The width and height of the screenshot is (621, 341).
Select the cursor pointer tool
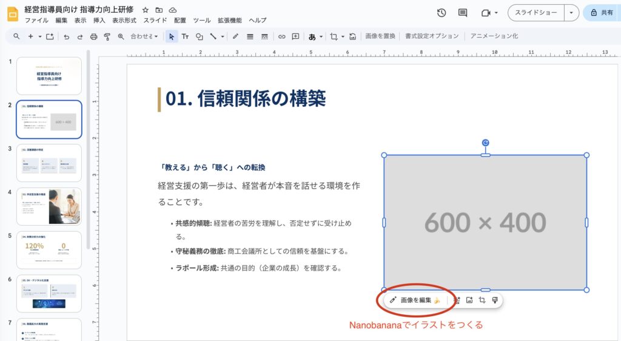click(172, 36)
